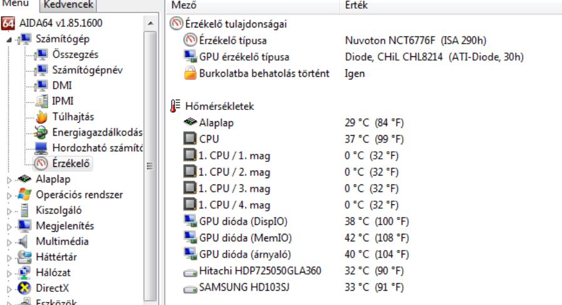Click the Burkolatba behatolás padlock icon
This screenshot has width=562, height=305.
(190, 73)
